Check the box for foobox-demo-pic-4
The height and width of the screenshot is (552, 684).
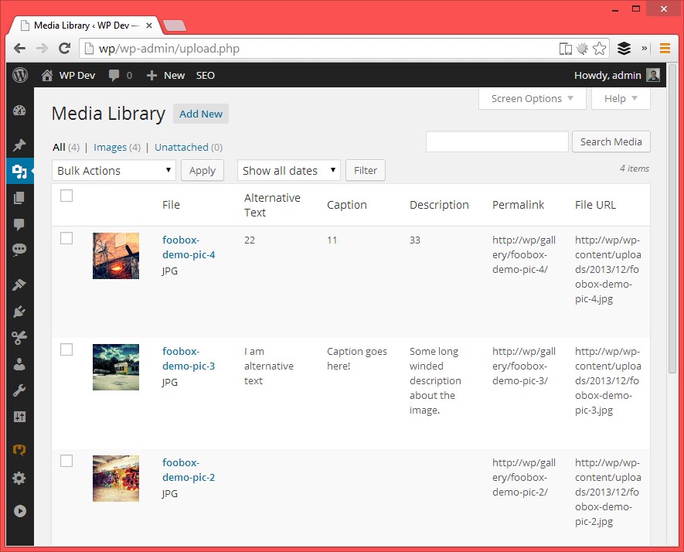66,238
